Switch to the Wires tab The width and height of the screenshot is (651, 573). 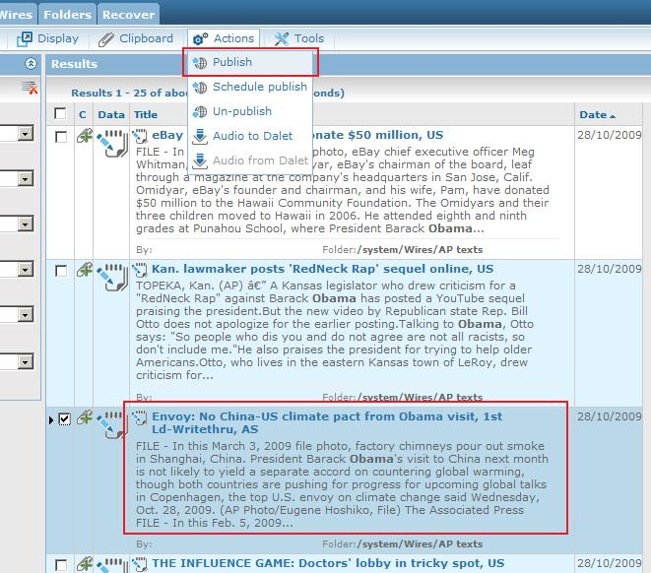click(x=16, y=15)
